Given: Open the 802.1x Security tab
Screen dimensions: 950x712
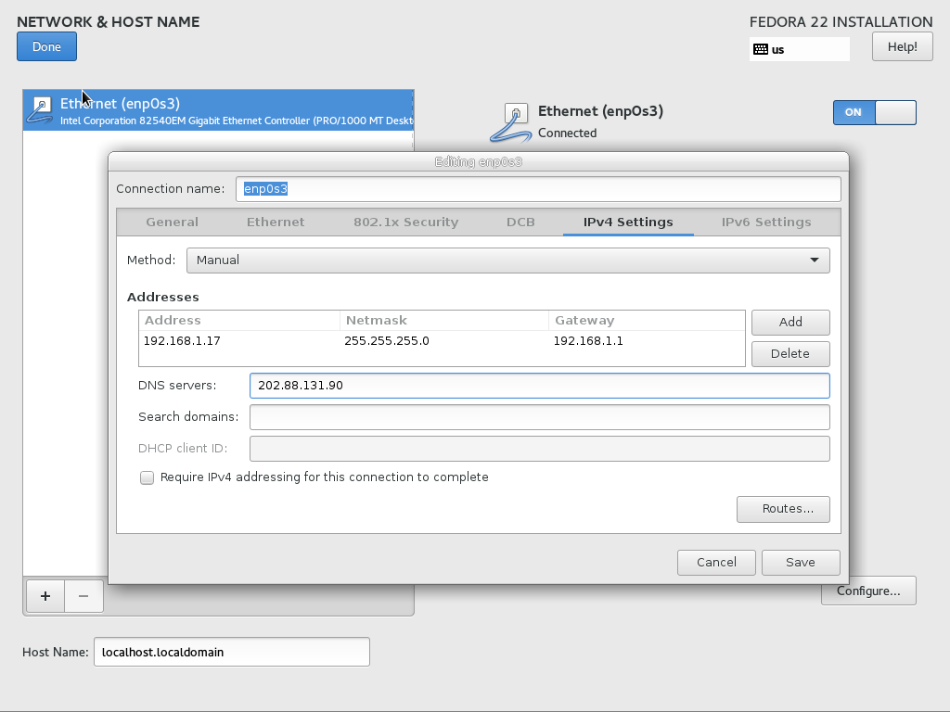Looking at the screenshot, I should coord(405,222).
